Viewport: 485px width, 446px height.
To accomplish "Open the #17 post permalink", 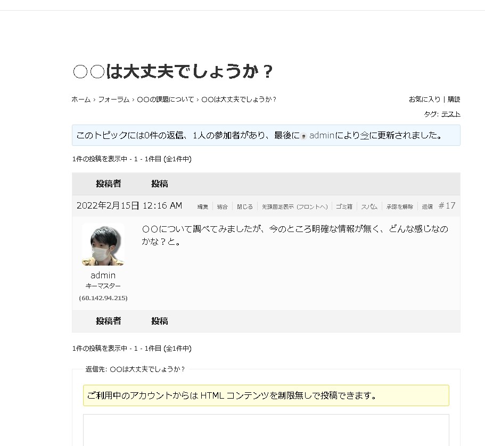I will coord(447,206).
